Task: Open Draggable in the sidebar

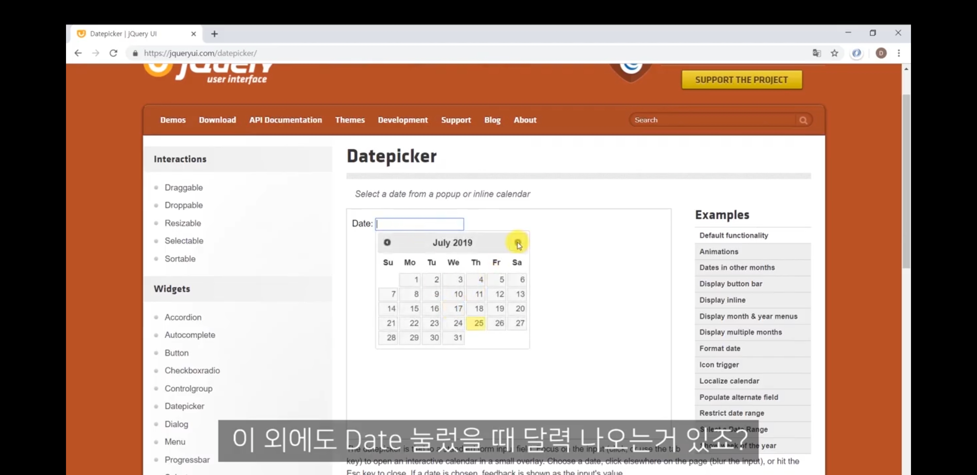Action: point(184,188)
